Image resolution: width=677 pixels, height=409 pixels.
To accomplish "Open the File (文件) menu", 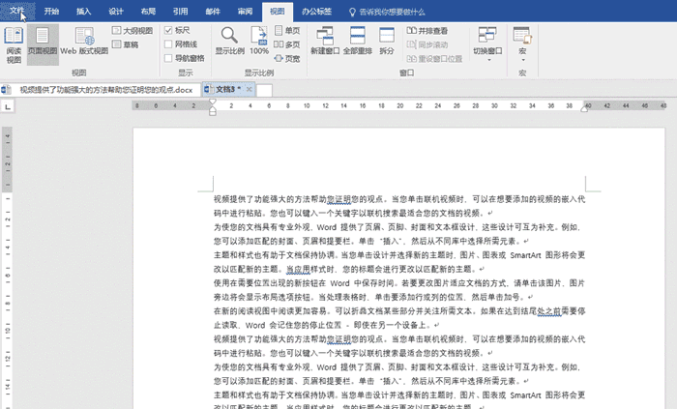I will [x=17, y=12].
